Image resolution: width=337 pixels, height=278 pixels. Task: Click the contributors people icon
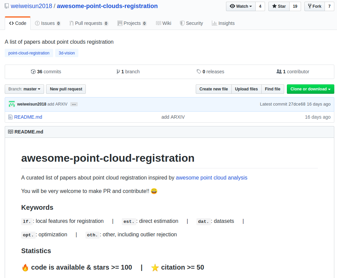pos(279,72)
